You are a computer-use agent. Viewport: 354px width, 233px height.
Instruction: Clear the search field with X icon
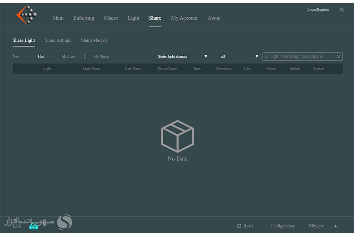[x=338, y=56]
